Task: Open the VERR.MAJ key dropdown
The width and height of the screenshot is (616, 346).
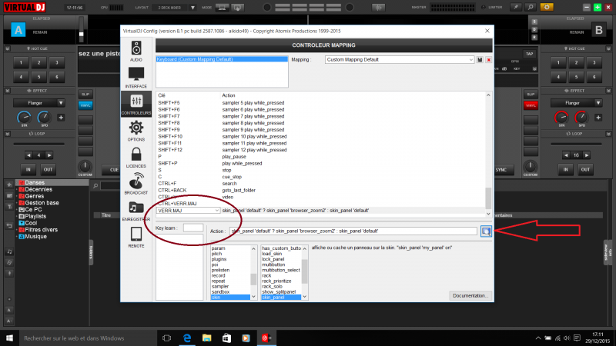Action: (188, 209)
